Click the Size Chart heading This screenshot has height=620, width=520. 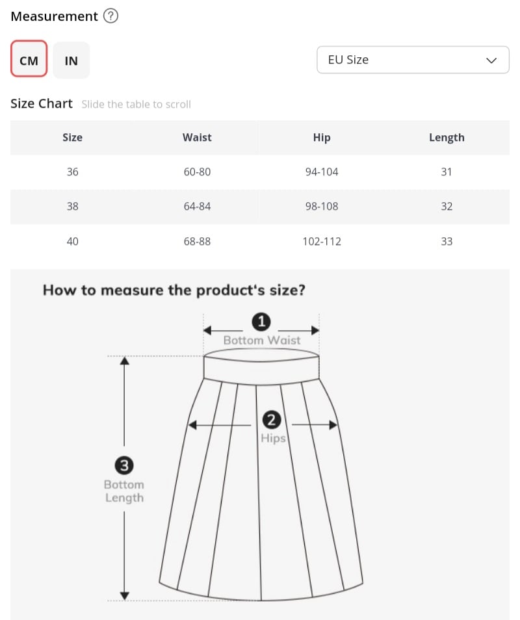[x=42, y=104]
